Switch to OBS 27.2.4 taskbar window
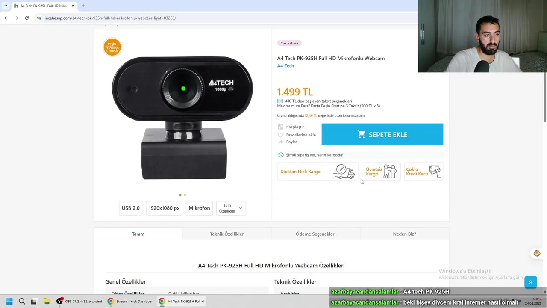 pyautogui.click(x=79, y=301)
